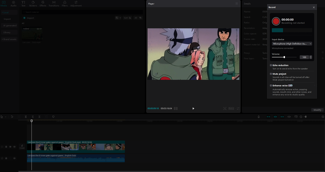This screenshot has height=172, width=325.
Task: Delete right of playhead tool
Action: tap(39, 117)
